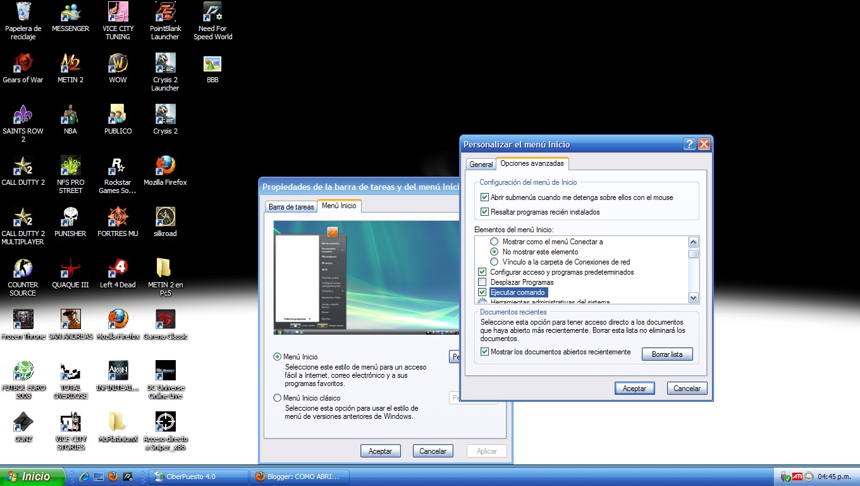Choose the Menú Inicio radio option
860x486 pixels.
277,357
